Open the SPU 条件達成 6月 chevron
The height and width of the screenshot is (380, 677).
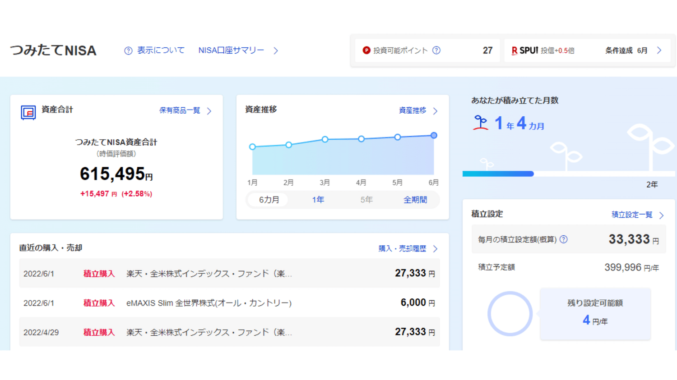click(659, 50)
